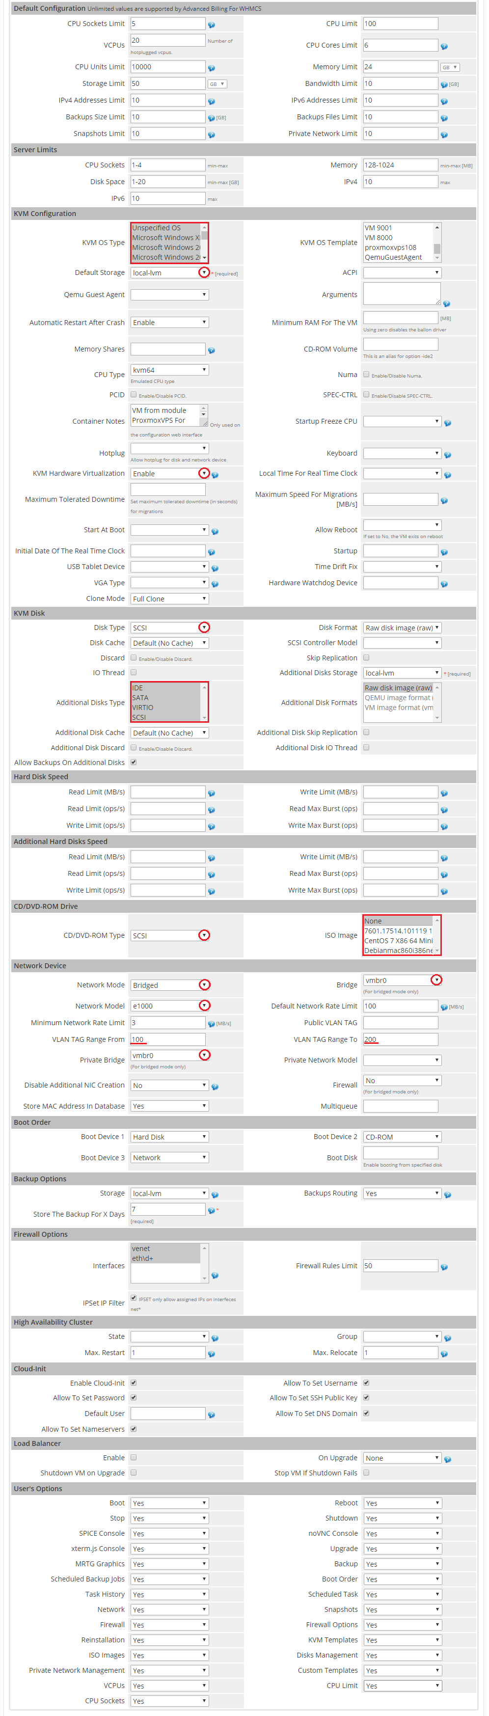Open the High Availability State dropdown

tap(170, 1336)
